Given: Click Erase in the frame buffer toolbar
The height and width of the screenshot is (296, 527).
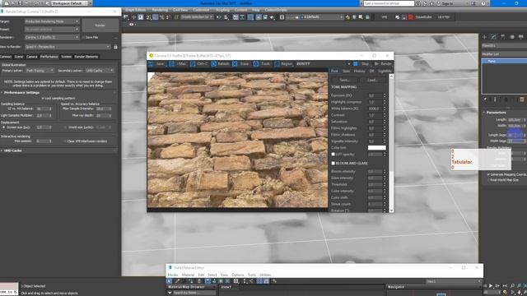Looking at the screenshot, I should [x=240, y=64].
